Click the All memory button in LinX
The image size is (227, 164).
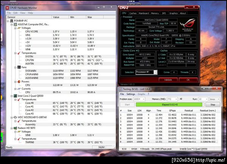tap(181, 99)
